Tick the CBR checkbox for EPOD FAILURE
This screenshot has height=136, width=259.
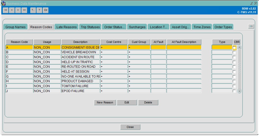(x=234, y=91)
